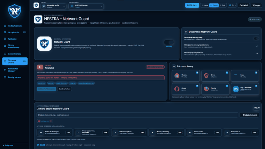The height and width of the screenshot is (149, 265).
Task: Select the Network Guard sidebar item
Action: (x=15, y=61)
